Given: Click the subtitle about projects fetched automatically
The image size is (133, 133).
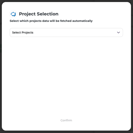Looking at the screenshot, I should tap(51, 21).
